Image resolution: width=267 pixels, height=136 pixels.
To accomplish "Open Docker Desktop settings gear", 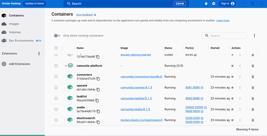I will coord(214,4).
